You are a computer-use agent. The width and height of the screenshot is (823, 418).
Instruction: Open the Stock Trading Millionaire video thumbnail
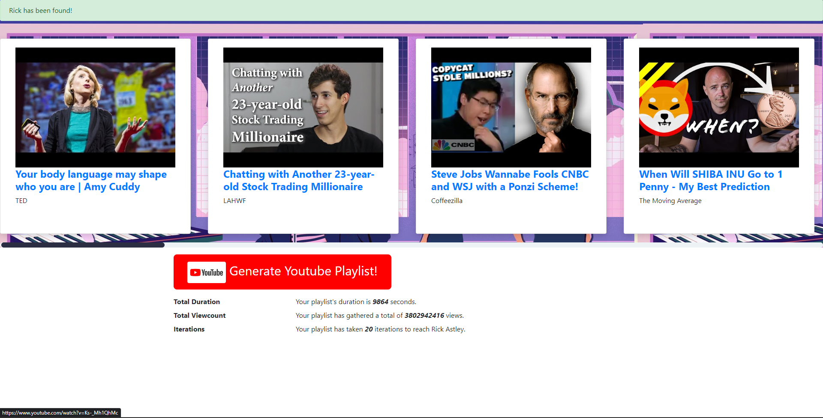tap(303, 107)
